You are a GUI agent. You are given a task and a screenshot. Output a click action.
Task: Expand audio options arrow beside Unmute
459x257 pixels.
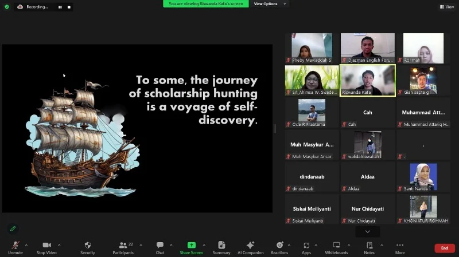pyautogui.click(x=26, y=244)
